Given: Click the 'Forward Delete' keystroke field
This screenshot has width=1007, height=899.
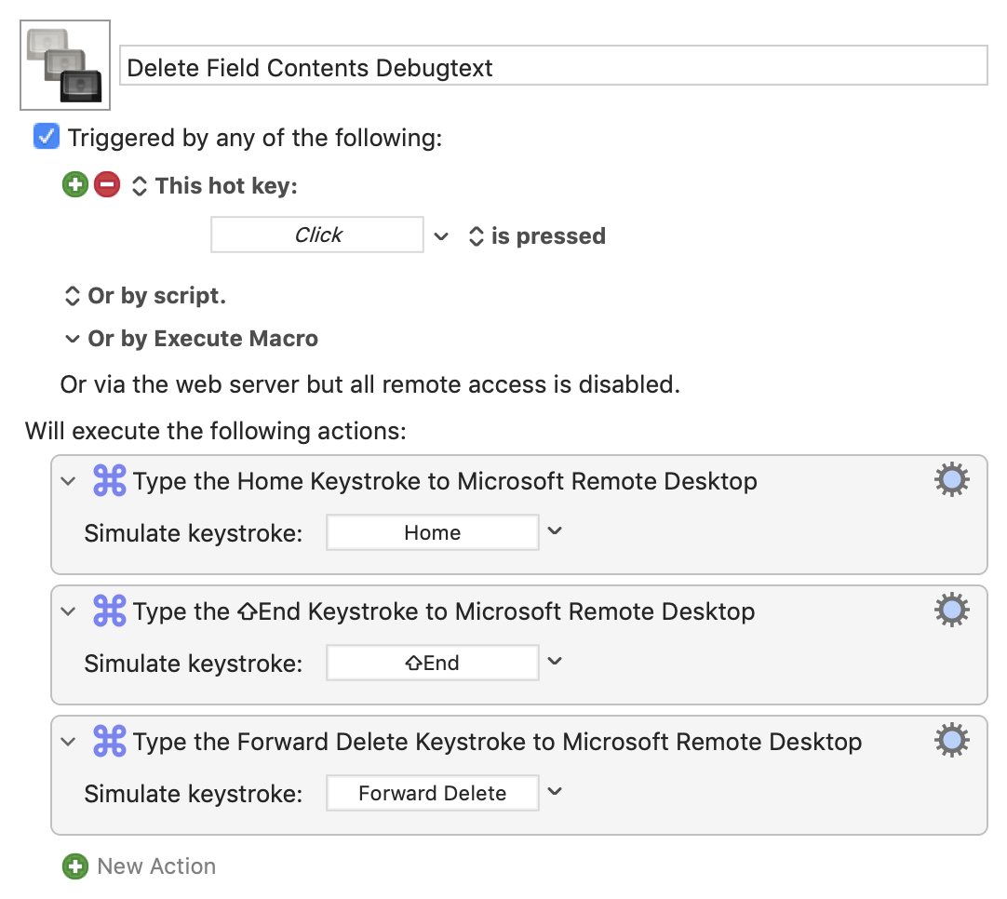Looking at the screenshot, I should (432, 793).
